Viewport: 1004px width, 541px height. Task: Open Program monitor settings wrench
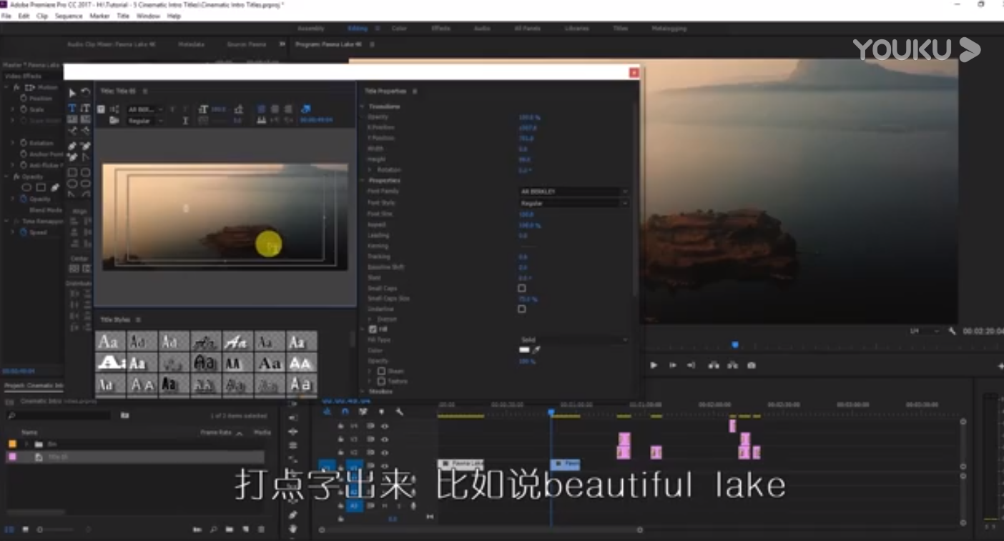pyautogui.click(x=952, y=332)
